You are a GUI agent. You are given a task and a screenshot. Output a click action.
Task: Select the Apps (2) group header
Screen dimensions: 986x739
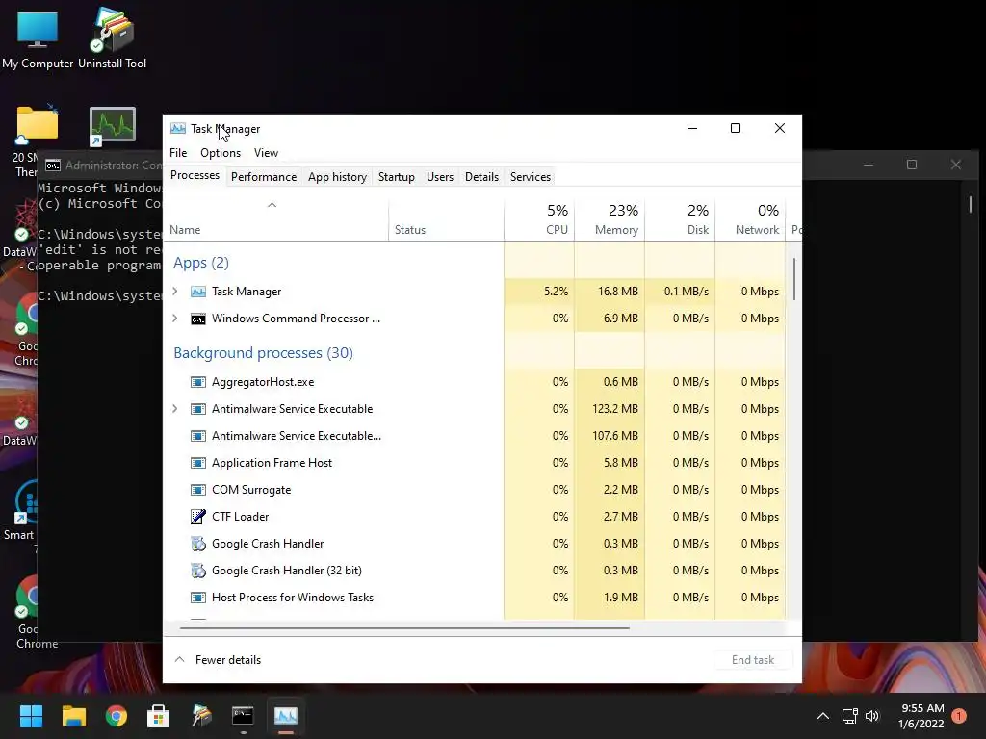click(x=201, y=263)
